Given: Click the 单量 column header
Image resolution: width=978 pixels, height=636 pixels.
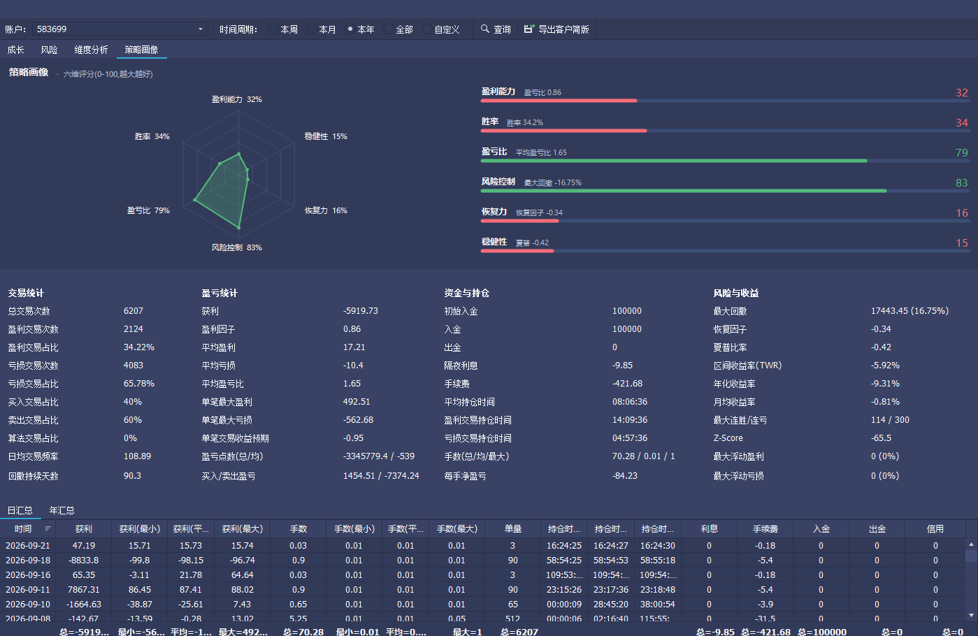Looking at the screenshot, I should coord(513,529).
